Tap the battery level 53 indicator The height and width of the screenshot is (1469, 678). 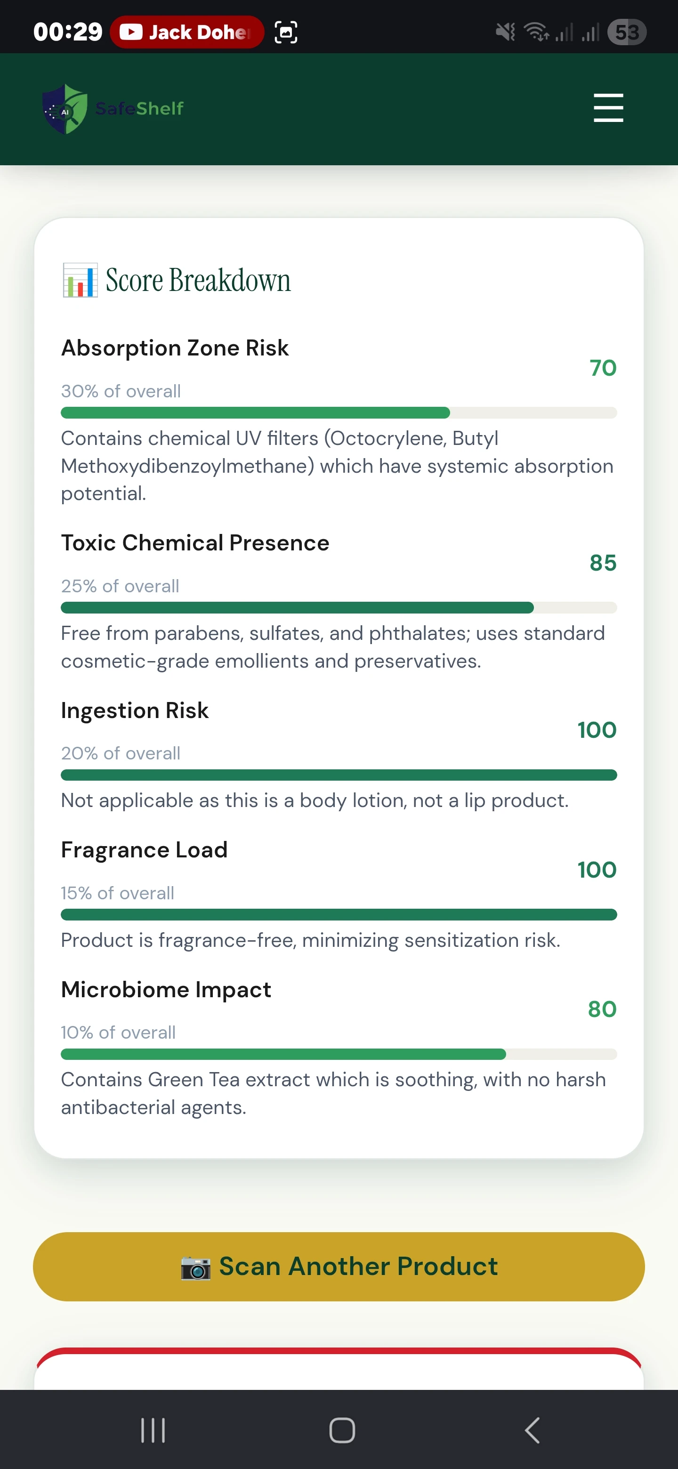627,32
